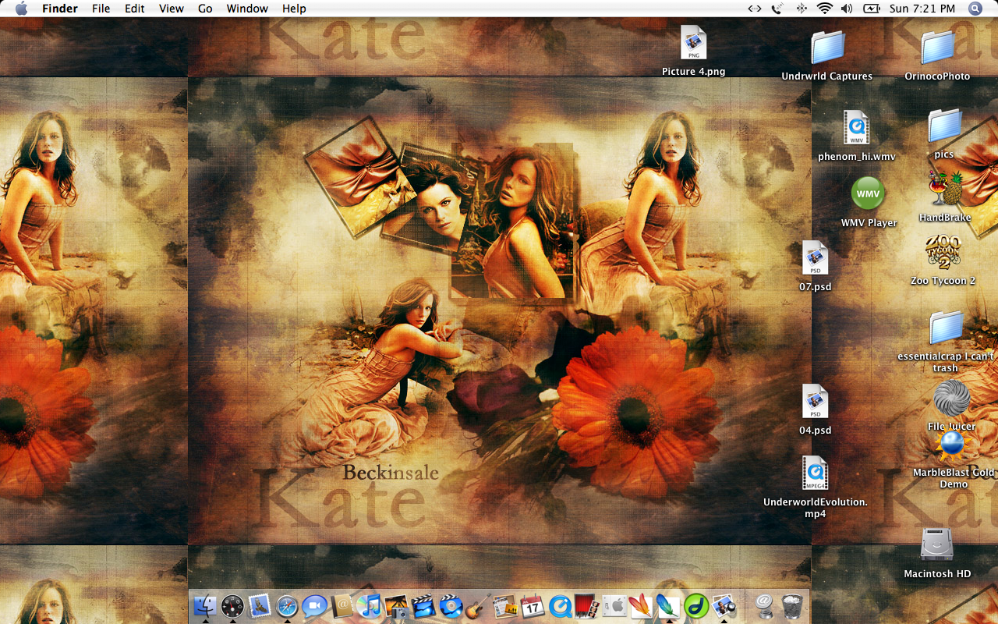The height and width of the screenshot is (624, 998).
Task: Open Preview in the Dock
Action: coord(724,606)
